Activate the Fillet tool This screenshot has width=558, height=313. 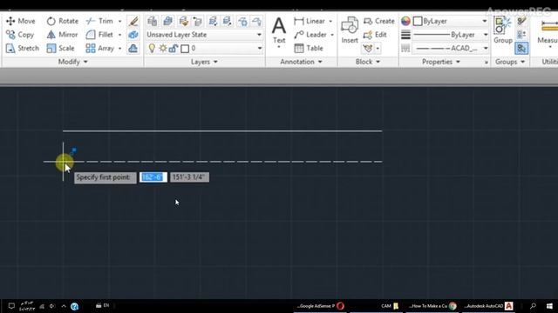(99, 35)
